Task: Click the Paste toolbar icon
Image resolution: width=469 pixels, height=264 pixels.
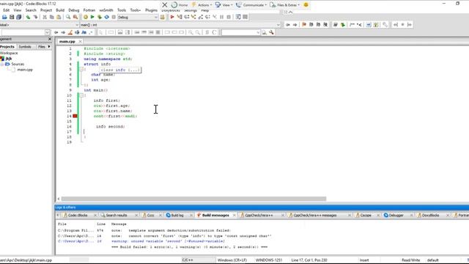Action: click(x=59, y=17)
